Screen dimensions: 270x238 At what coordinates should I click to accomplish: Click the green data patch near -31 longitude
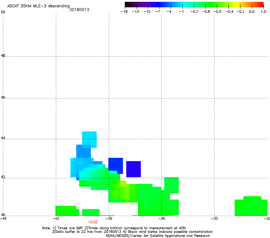251,206
